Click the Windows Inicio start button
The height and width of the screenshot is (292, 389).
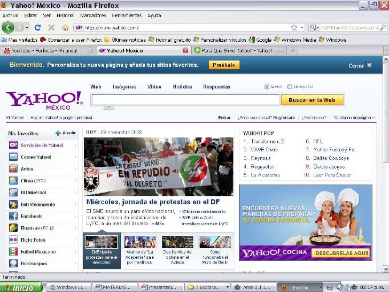pos(21,288)
